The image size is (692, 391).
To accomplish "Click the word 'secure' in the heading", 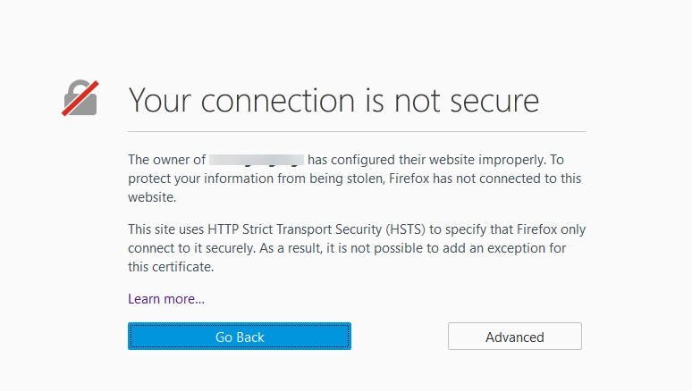I will click(494, 102).
